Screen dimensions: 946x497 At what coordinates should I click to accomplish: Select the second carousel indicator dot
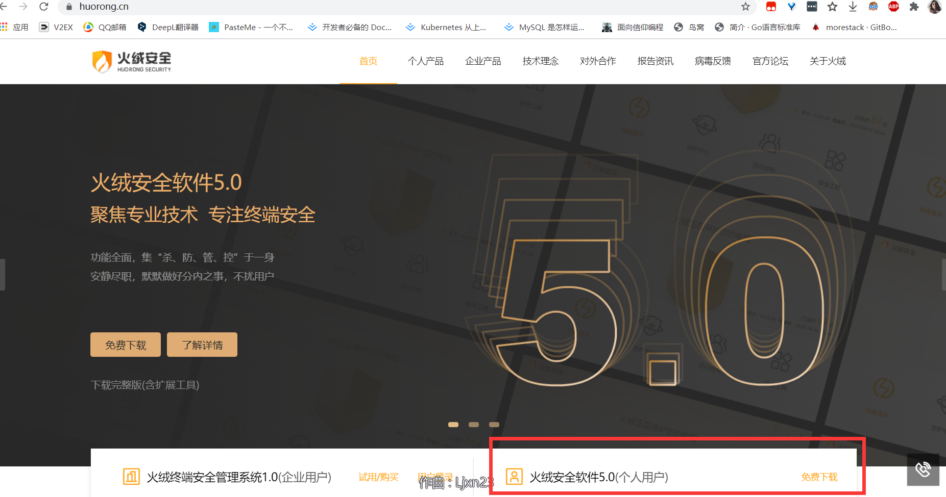coord(474,425)
